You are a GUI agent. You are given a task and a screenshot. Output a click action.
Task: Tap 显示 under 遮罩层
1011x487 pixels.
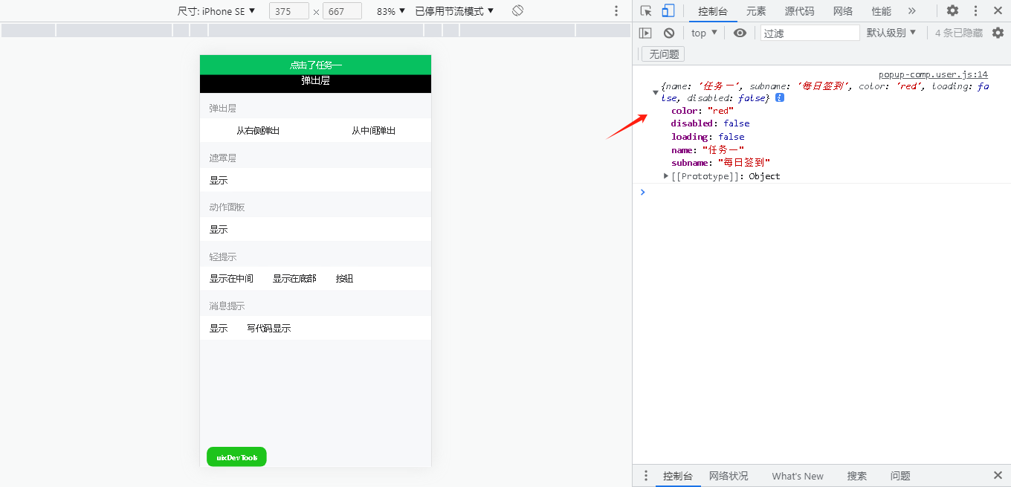[x=219, y=180]
